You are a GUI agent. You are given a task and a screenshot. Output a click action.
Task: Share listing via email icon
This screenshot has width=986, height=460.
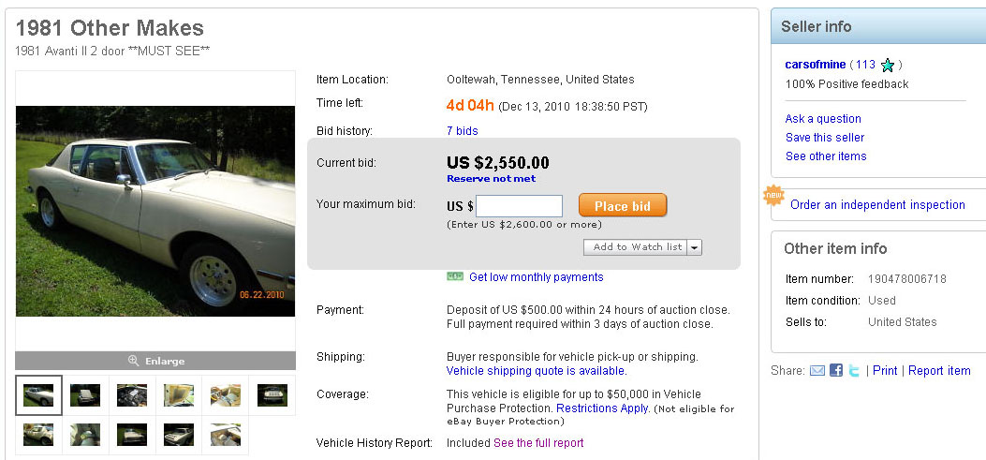tap(817, 371)
